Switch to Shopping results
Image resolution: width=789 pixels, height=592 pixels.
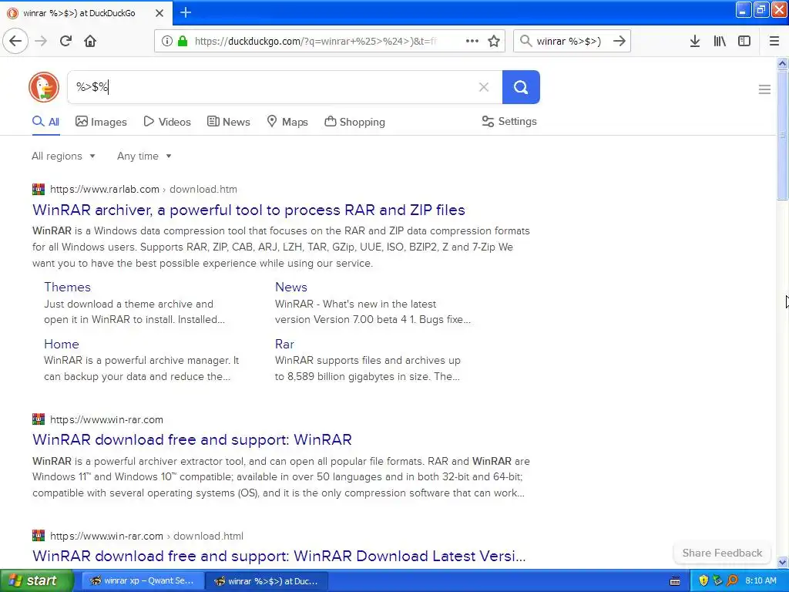[354, 122]
